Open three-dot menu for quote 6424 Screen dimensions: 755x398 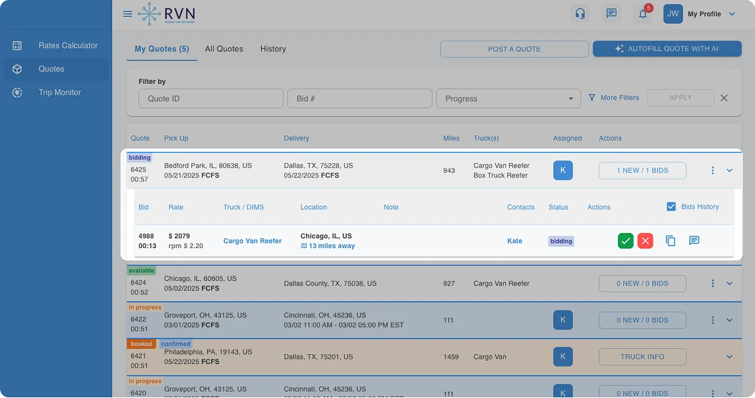pos(712,283)
